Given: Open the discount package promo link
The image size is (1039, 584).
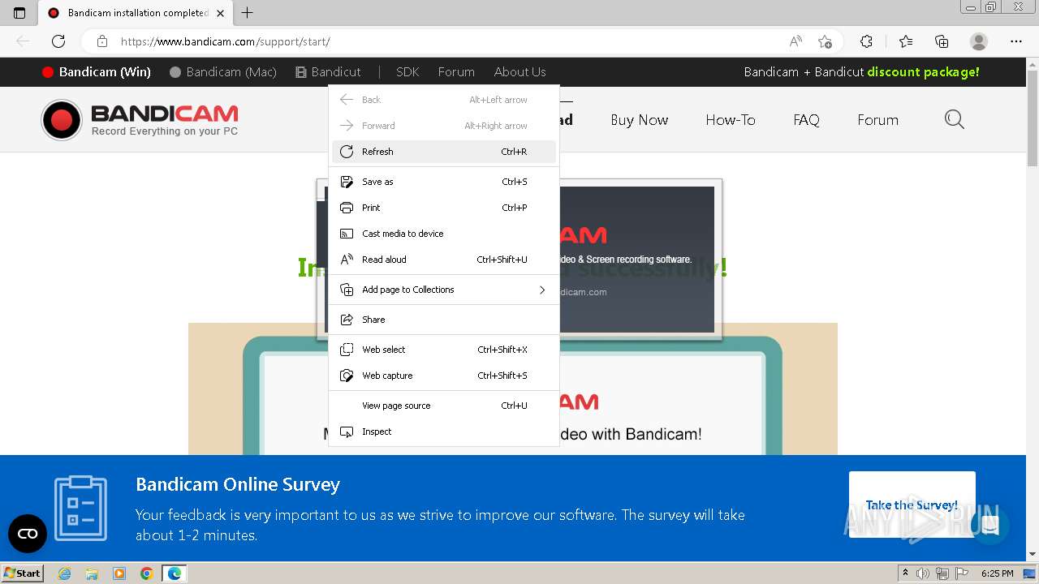Looking at the screenshot, I should pyautogui.click(x=862, y=72).
